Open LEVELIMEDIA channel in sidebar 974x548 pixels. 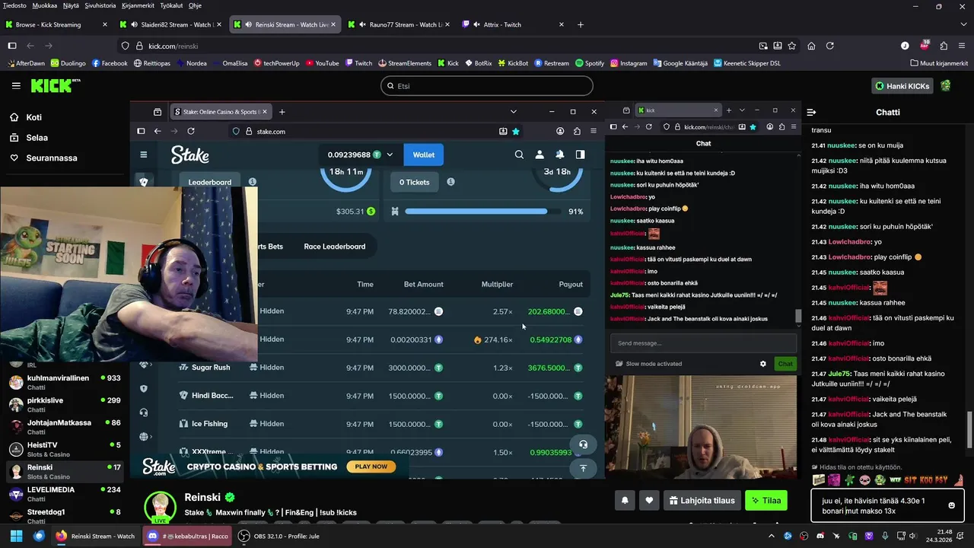tap(65, 494)
